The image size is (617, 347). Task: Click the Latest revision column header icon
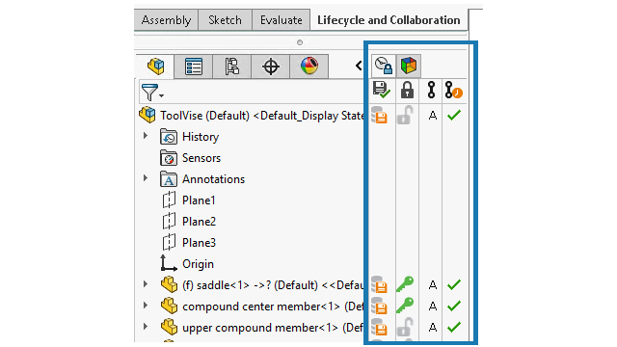(x=454, y=90)
